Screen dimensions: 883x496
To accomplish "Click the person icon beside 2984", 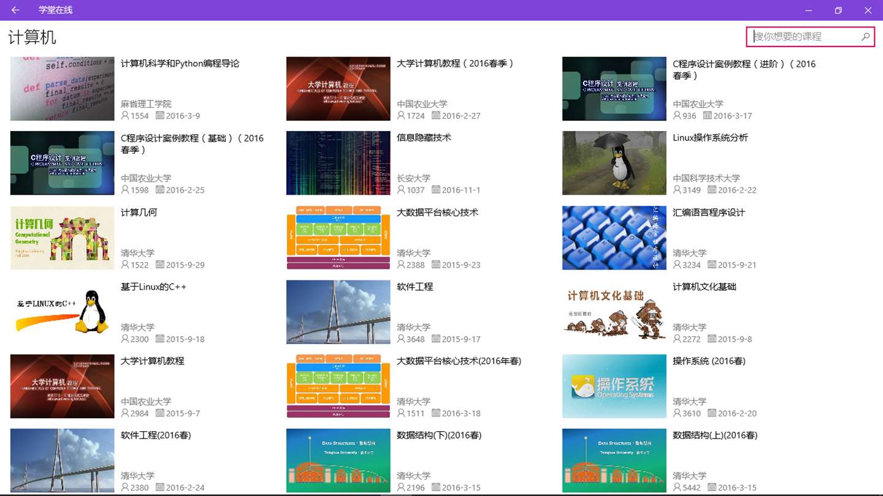I will 125,413.
